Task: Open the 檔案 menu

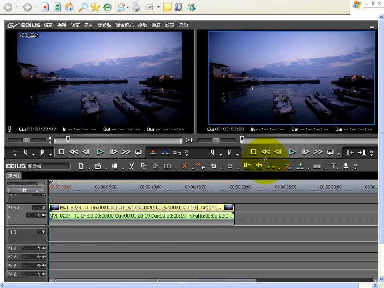Action: 48,25
